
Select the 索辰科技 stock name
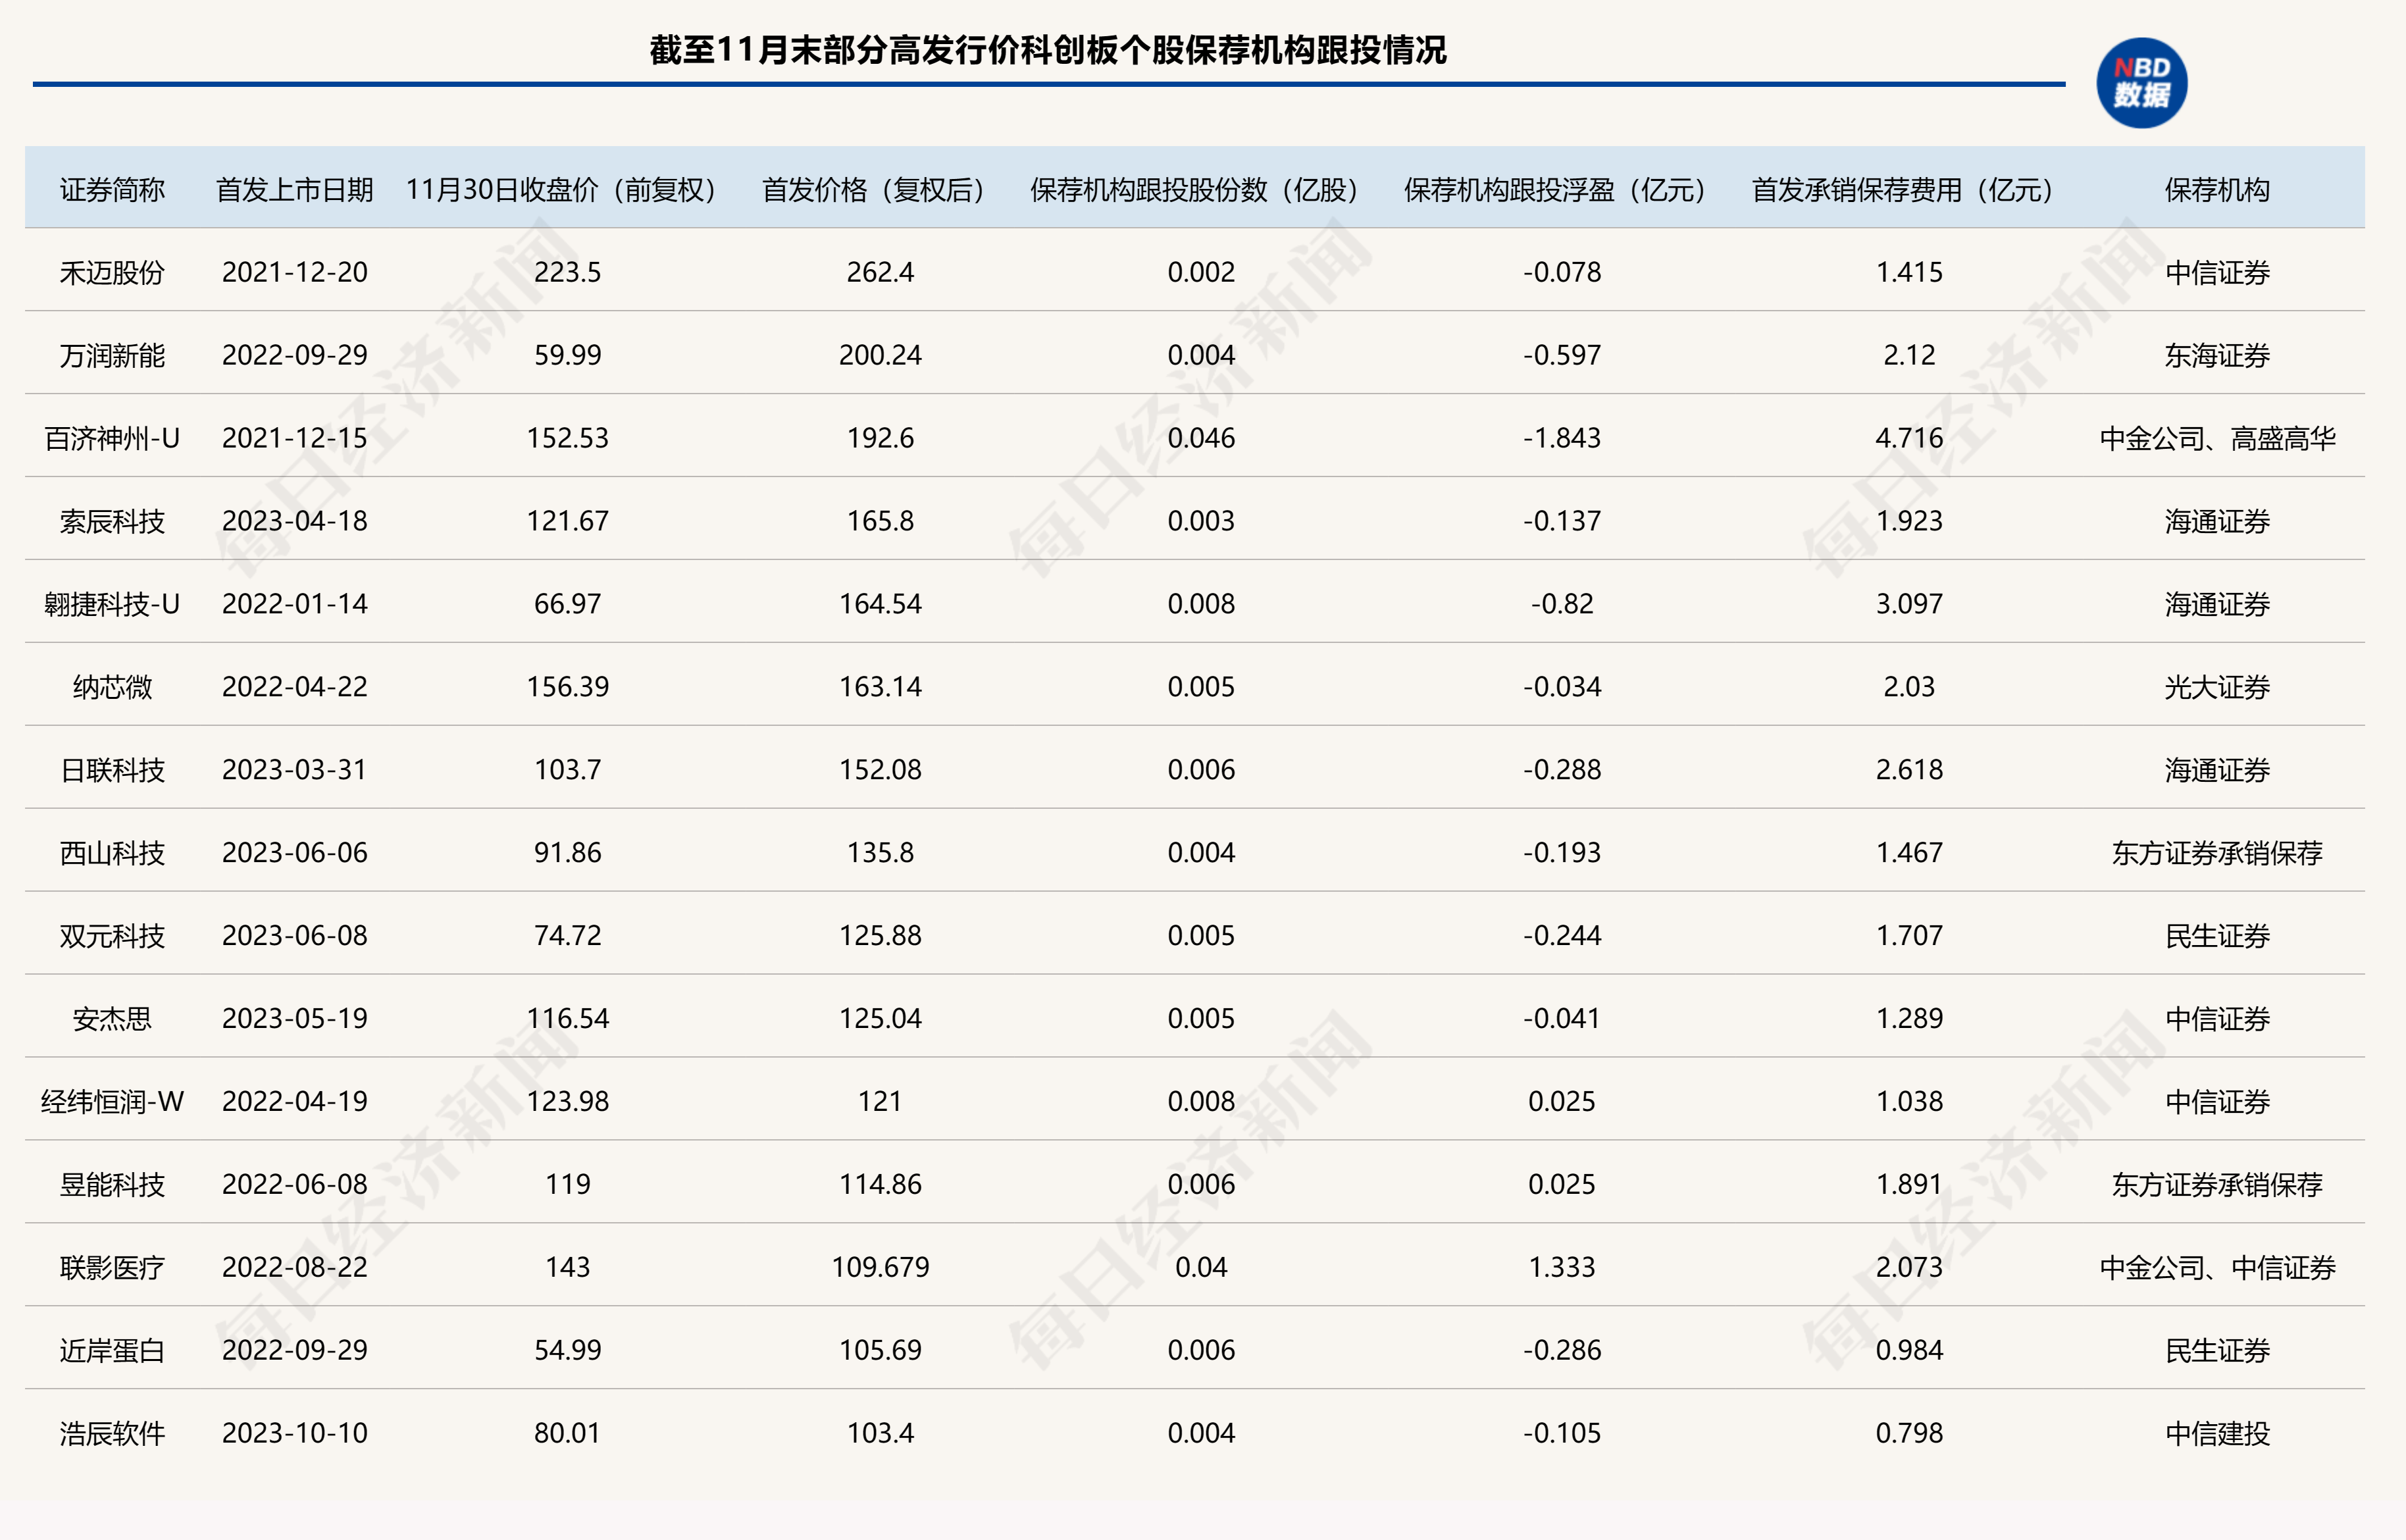(x=112, y=521)
